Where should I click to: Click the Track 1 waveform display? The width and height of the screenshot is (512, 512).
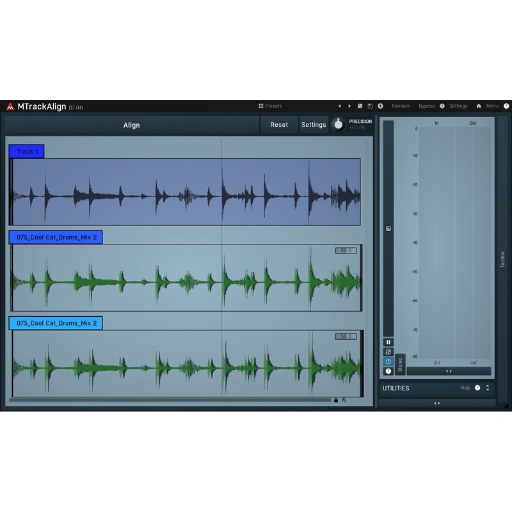click(185, 192)
